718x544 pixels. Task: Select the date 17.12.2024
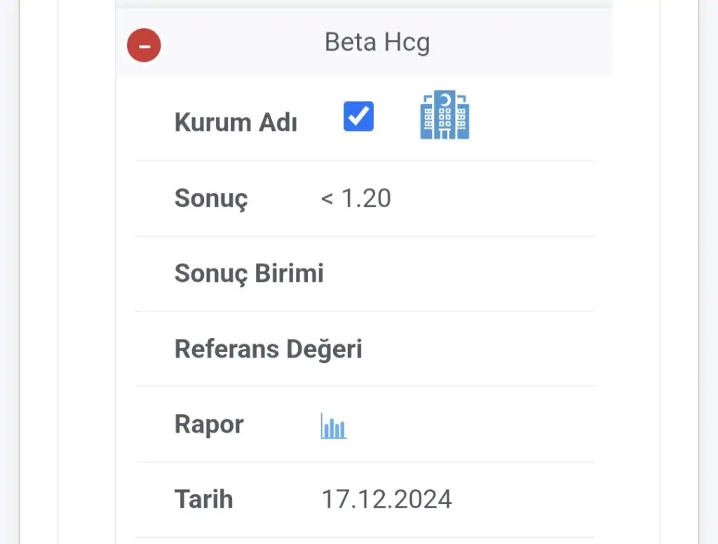tap(386, 499)
